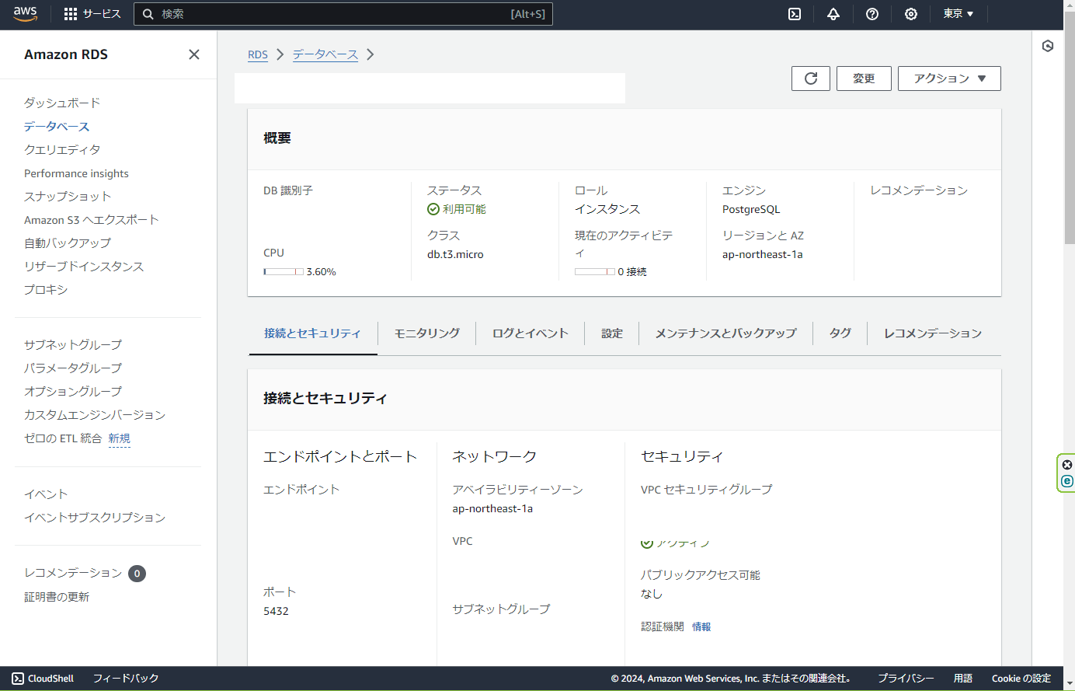This screenshot has width=1075, height=691.
Task: Open サブネットグループ in the sidebar
Action: click(73, 344)
